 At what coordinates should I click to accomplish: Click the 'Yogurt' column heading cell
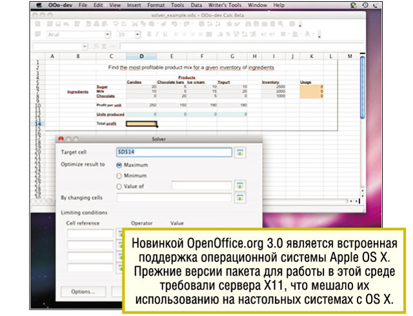point(224,82)
